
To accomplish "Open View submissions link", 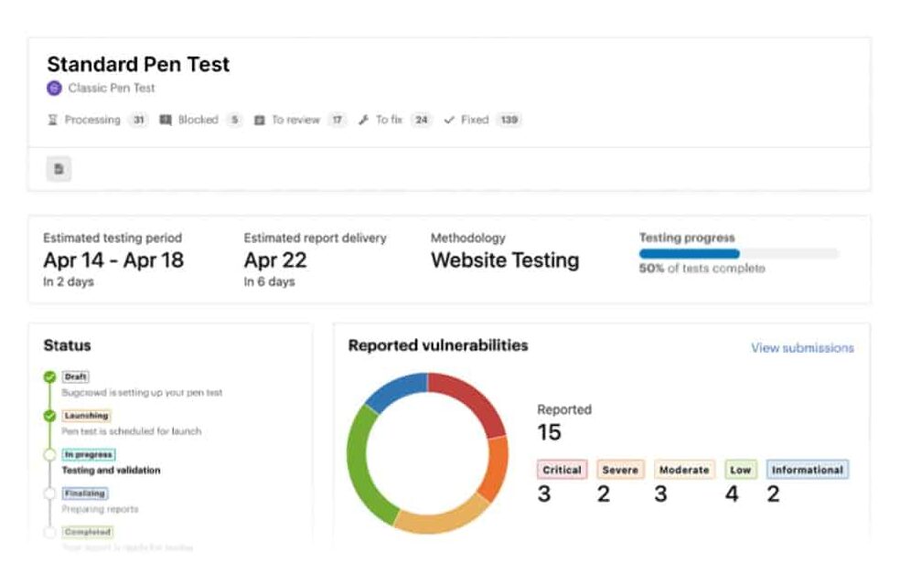I will point(802,348).
